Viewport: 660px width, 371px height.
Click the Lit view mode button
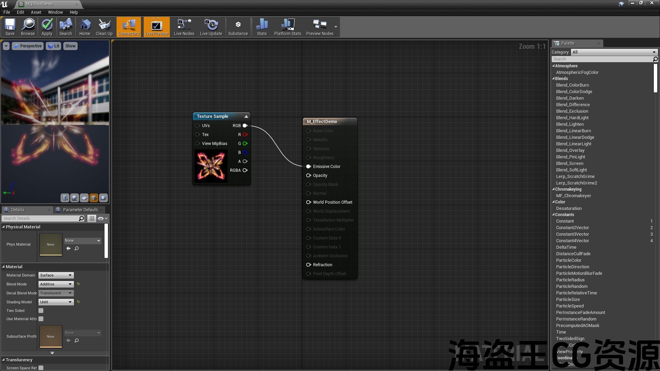pyautogui.click(x=53, y=46)
